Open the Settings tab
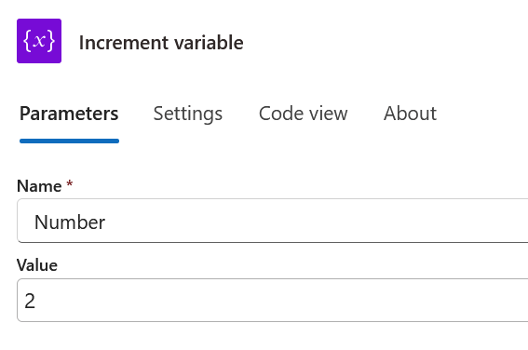 click(x=188, y=114)
